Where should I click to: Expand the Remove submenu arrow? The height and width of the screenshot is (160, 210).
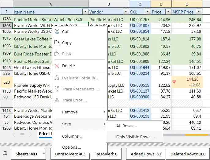point(104,112)
